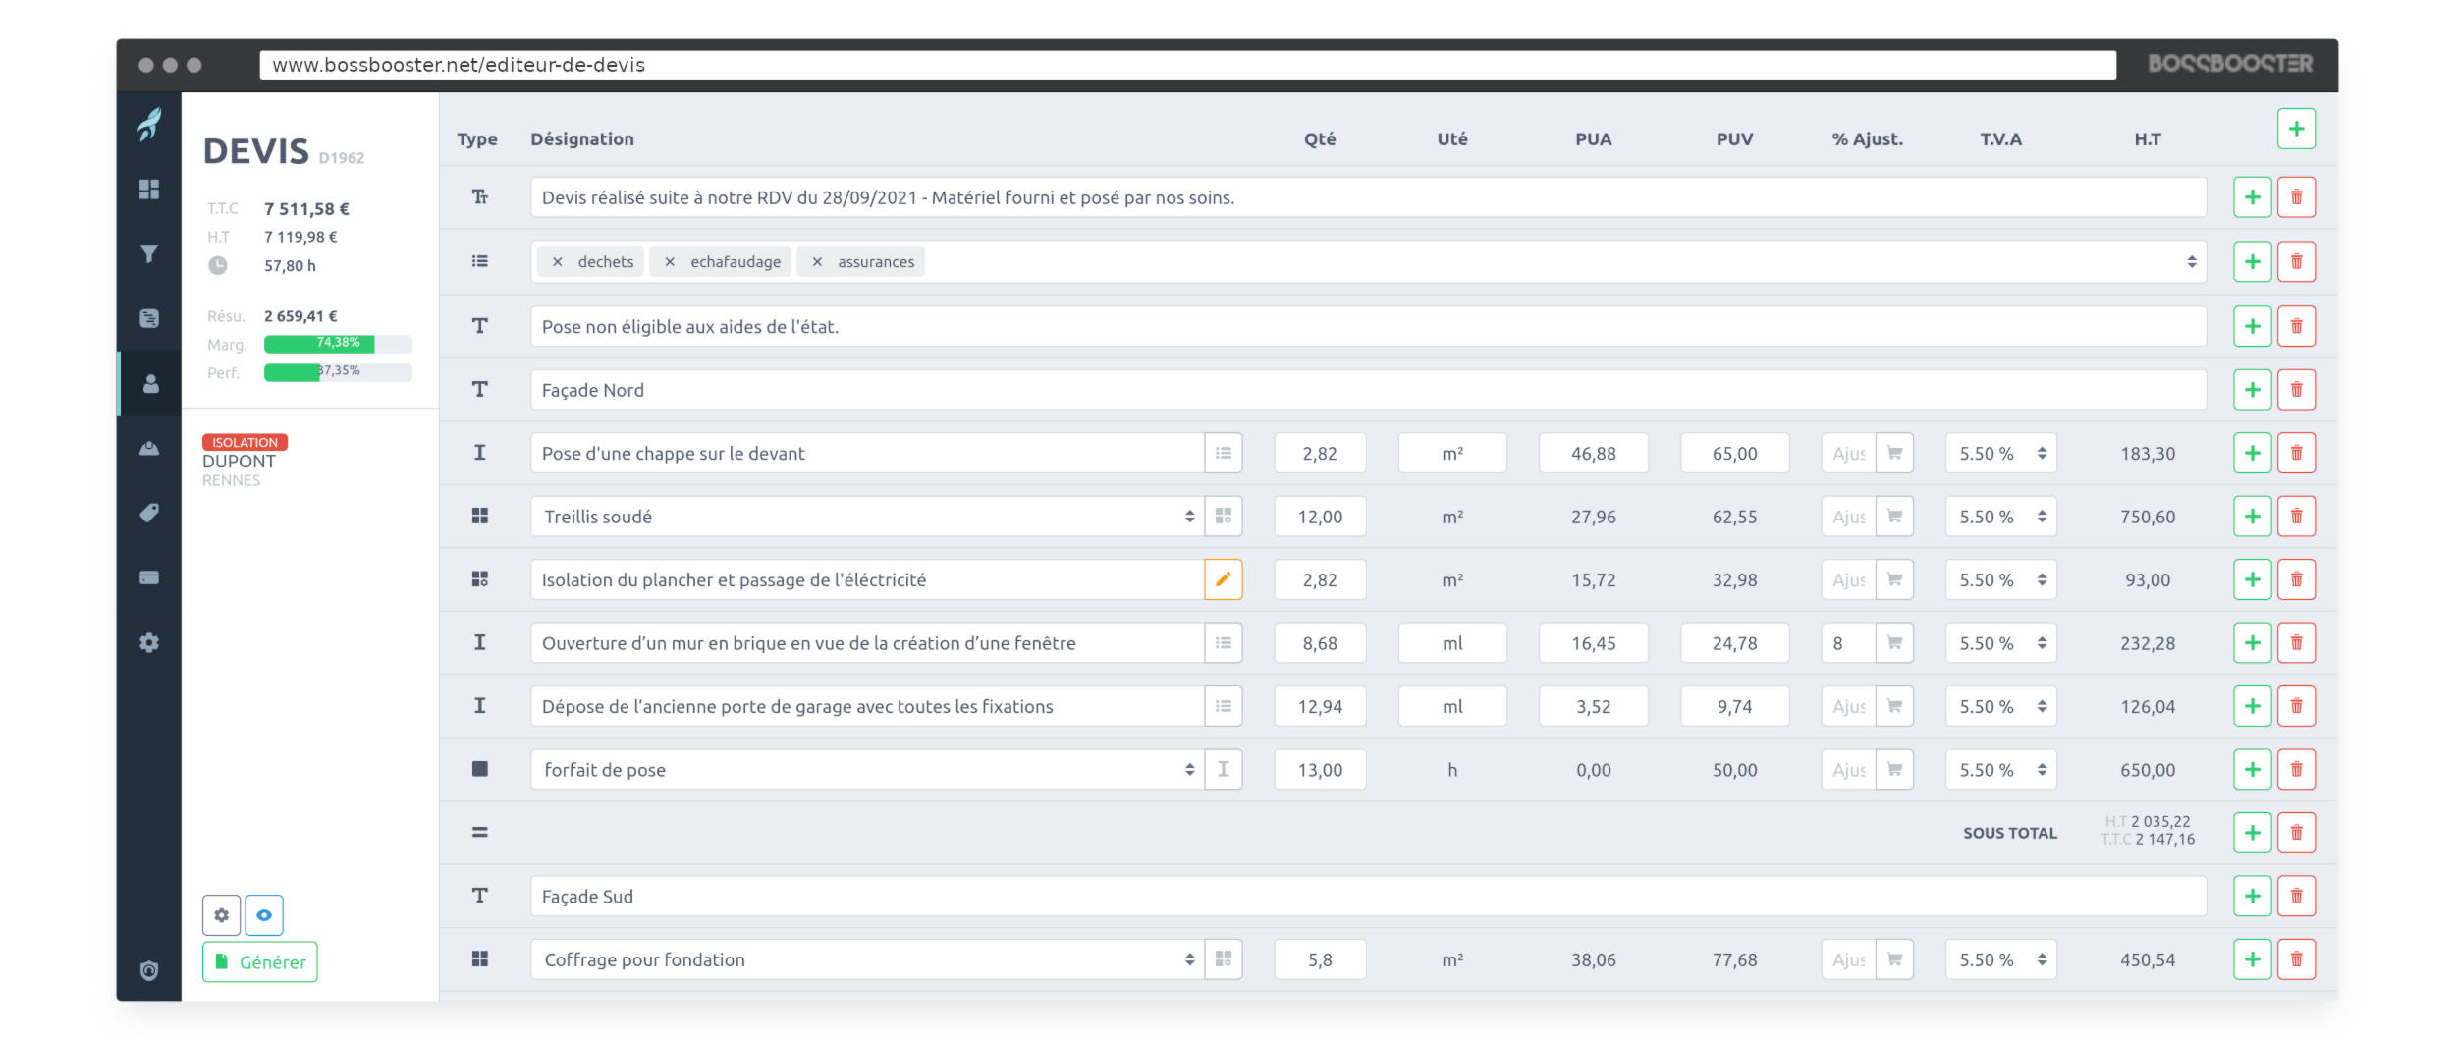Click the '% Ajust.' column header
The image size is (2455, 1040).
point(1867,139)
